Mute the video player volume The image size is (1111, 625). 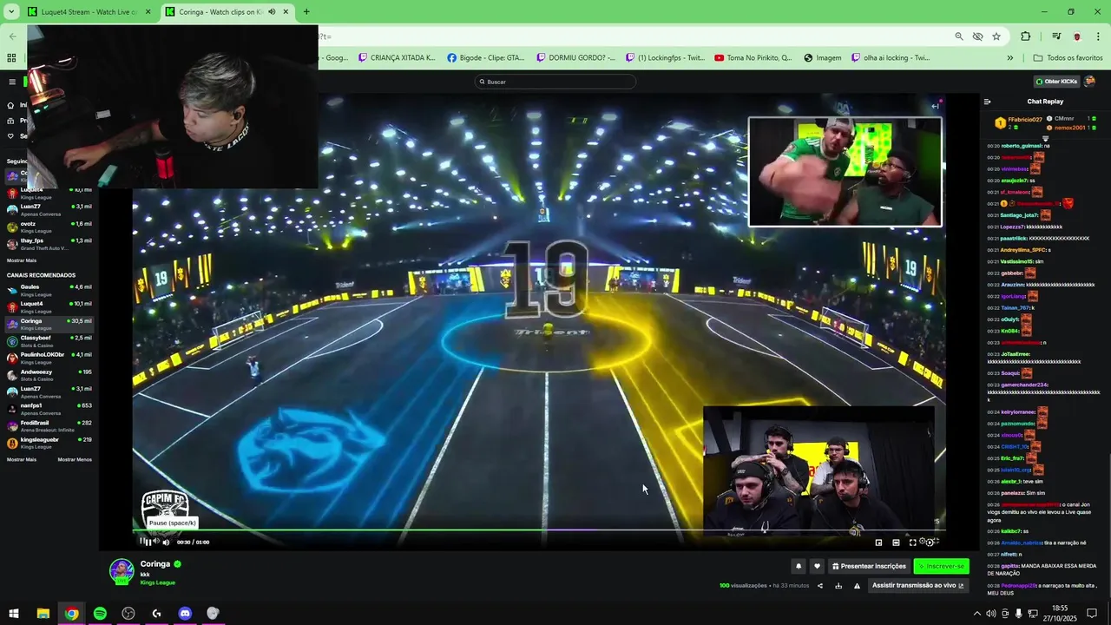click(166, 542)
